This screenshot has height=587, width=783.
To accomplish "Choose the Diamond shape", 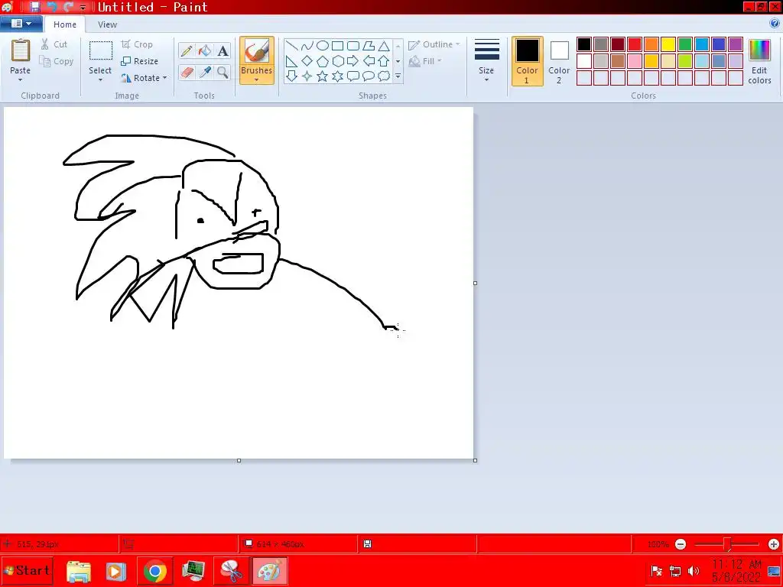I will point(307,61).
